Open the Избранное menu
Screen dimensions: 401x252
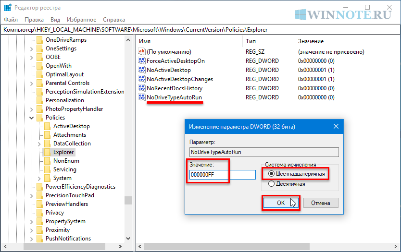(82, 20)
